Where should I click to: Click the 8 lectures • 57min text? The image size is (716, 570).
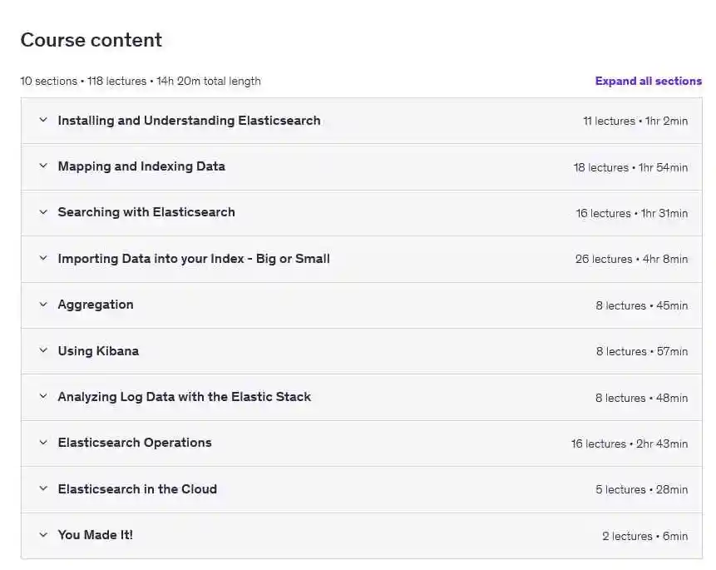[x=641, y=351]
